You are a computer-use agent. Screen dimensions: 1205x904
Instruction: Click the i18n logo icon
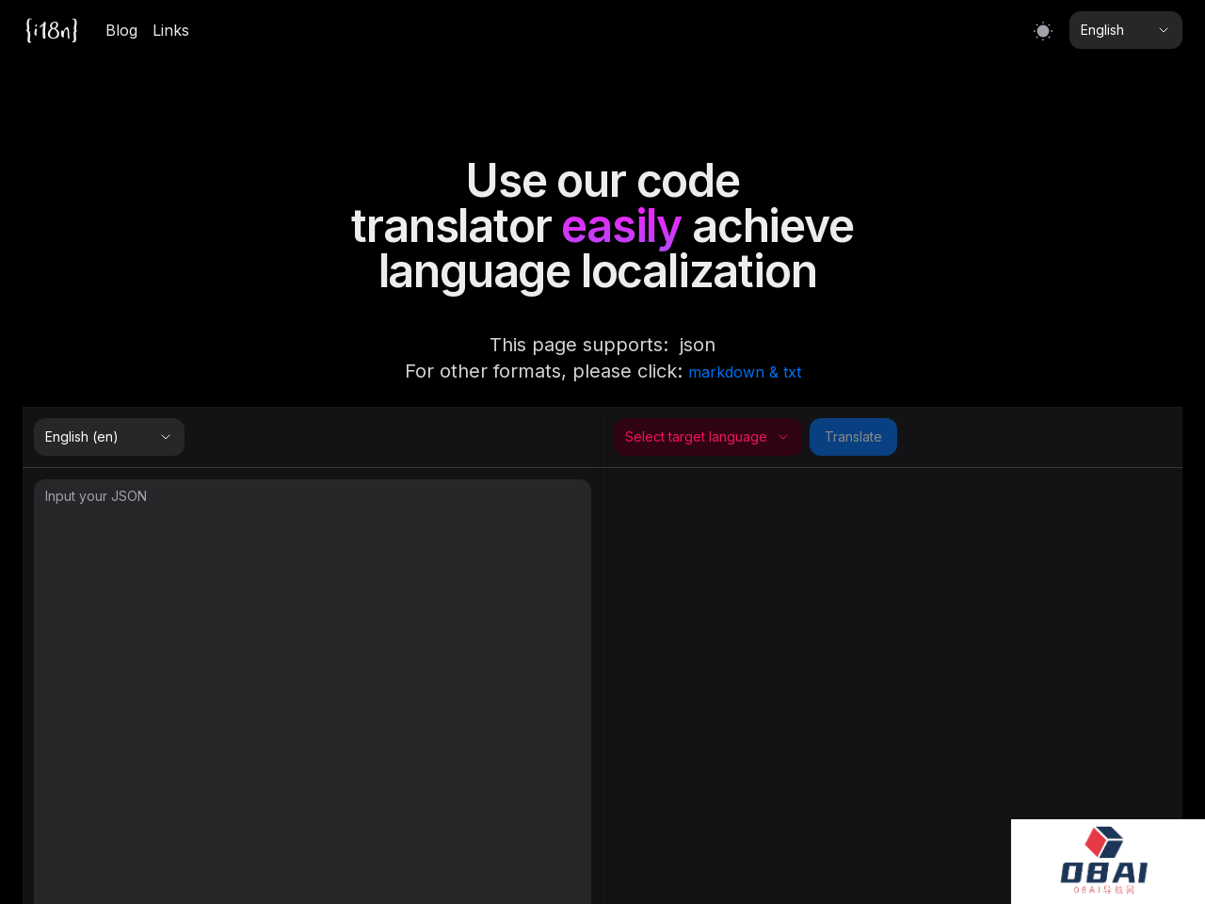pos(52,30)
